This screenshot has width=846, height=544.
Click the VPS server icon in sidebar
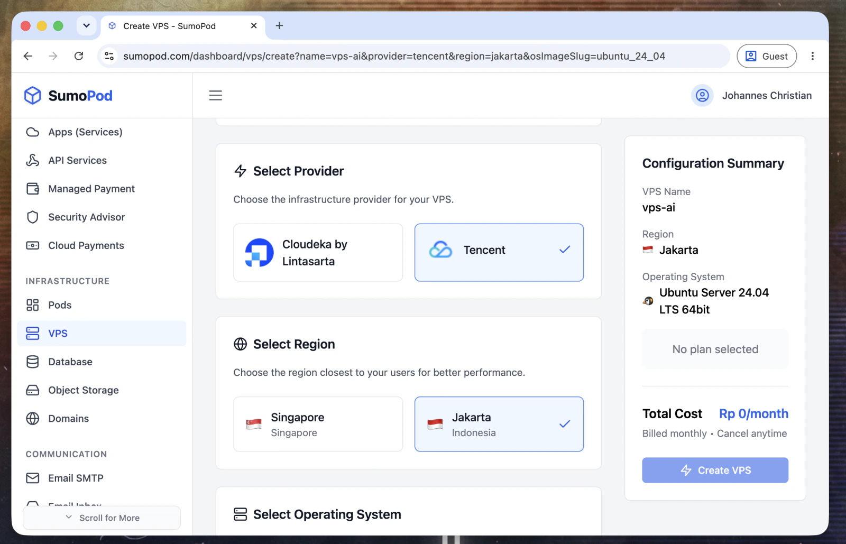click(33, 334)
